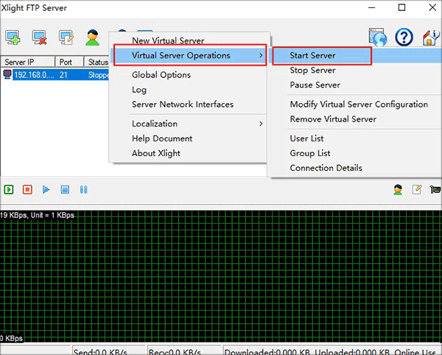This screenshot has width=442, height=355.
Task: Choose Start Server in submenu
Action: 312,55
